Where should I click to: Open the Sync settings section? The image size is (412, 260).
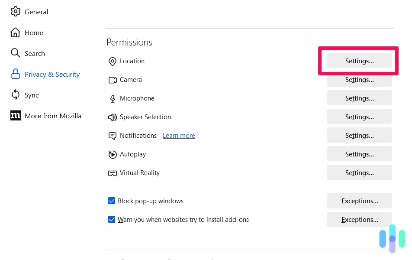[x=33, y=95]
